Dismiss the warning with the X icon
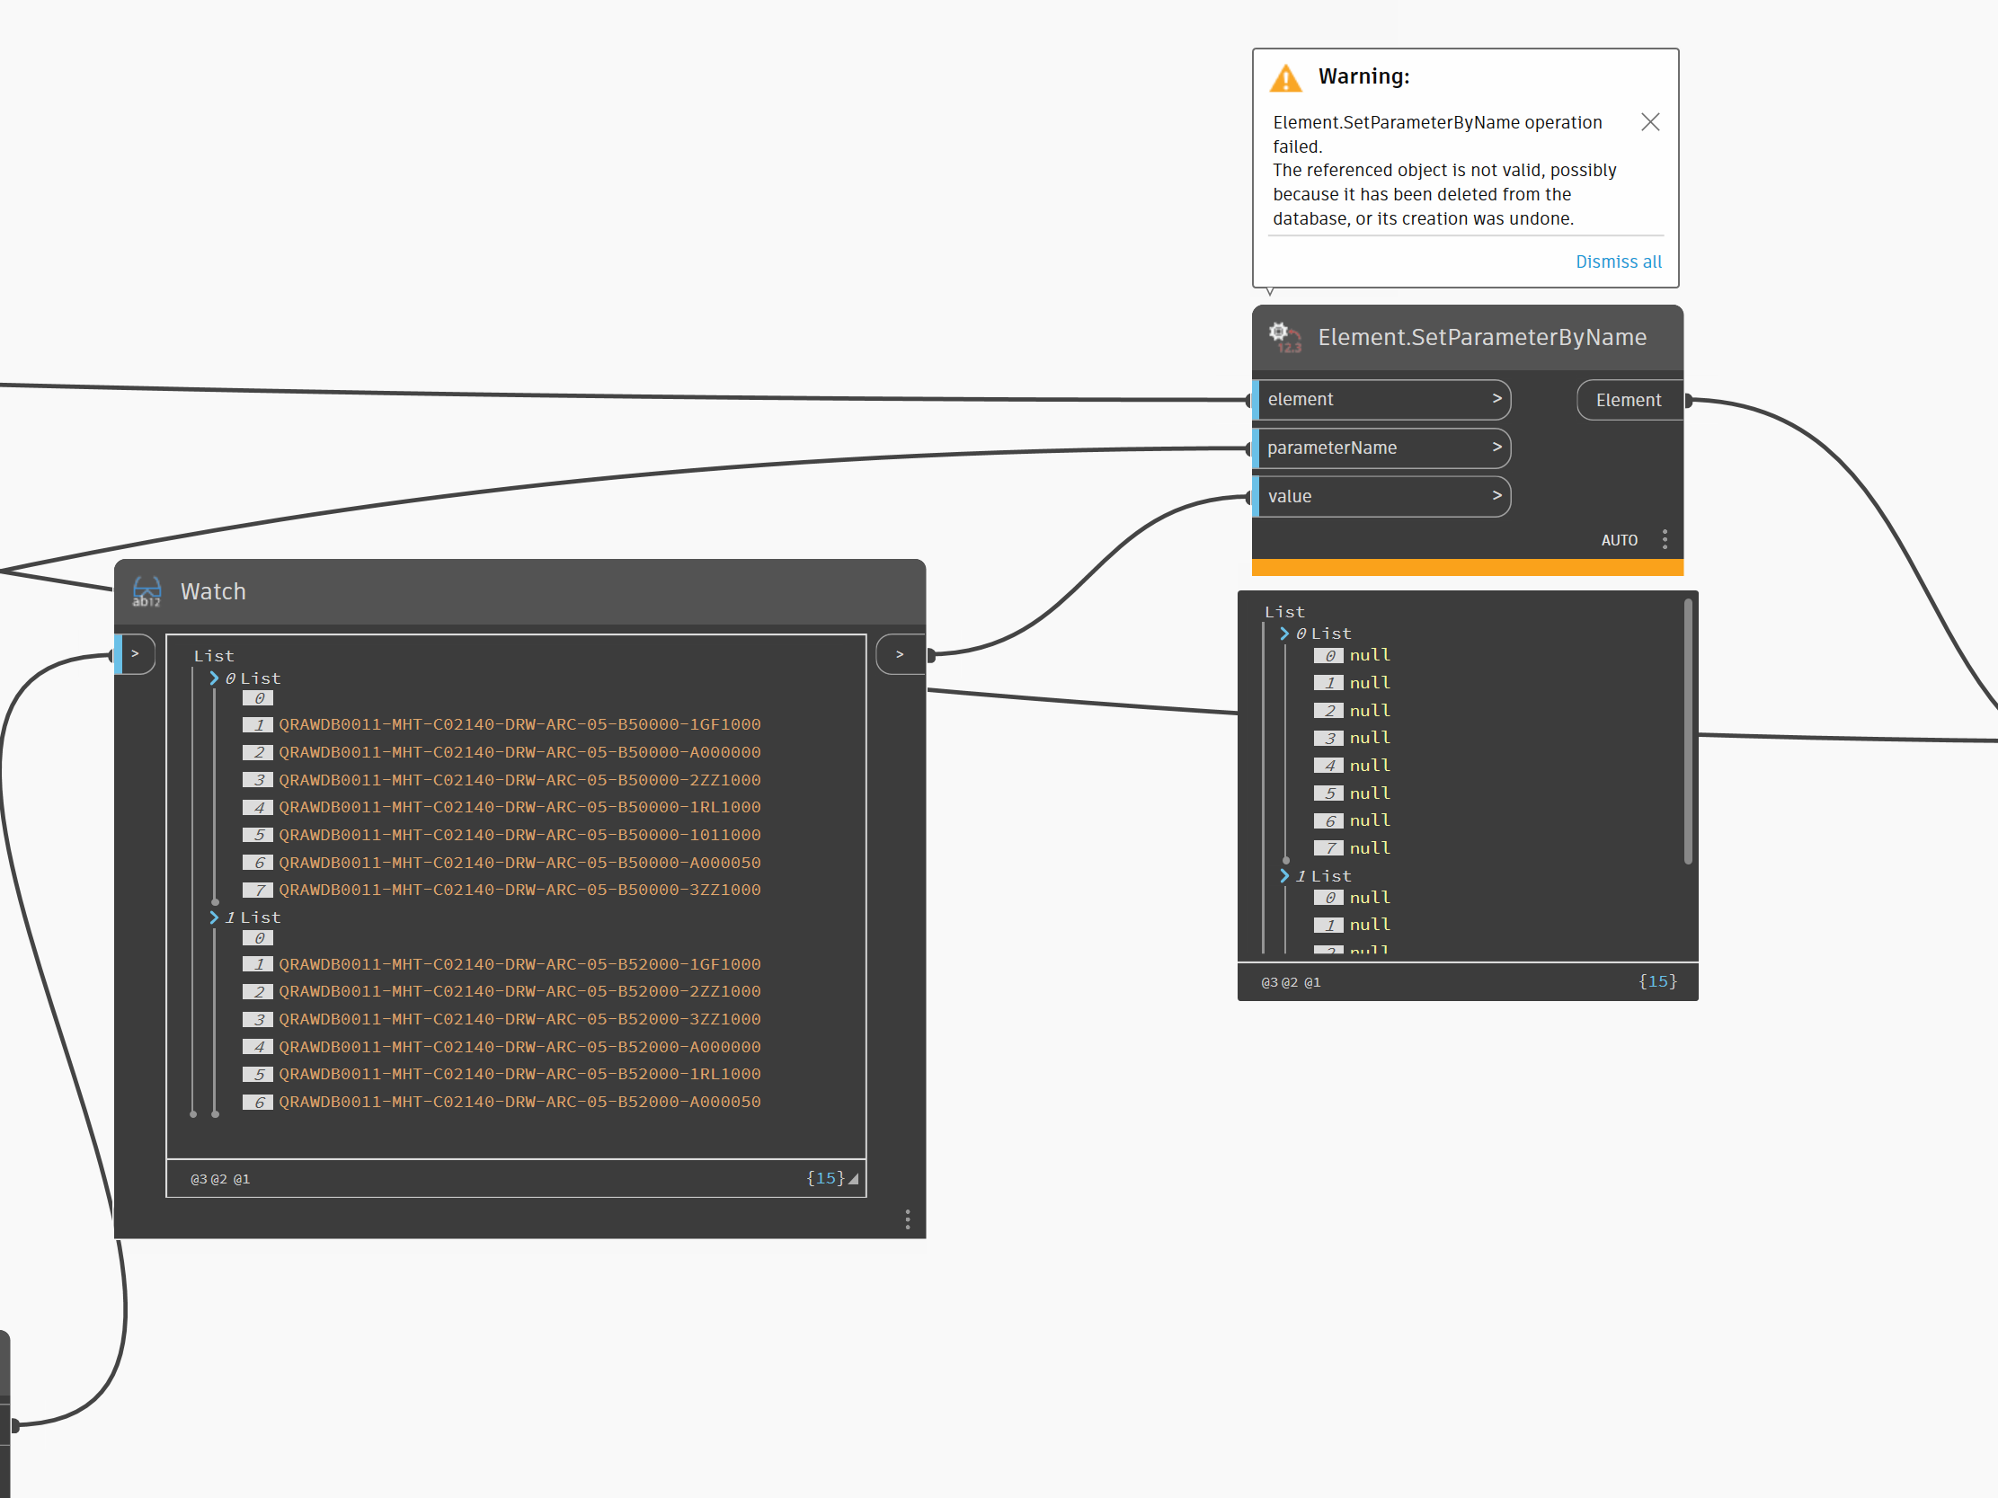 click(x=1649, y=122)
